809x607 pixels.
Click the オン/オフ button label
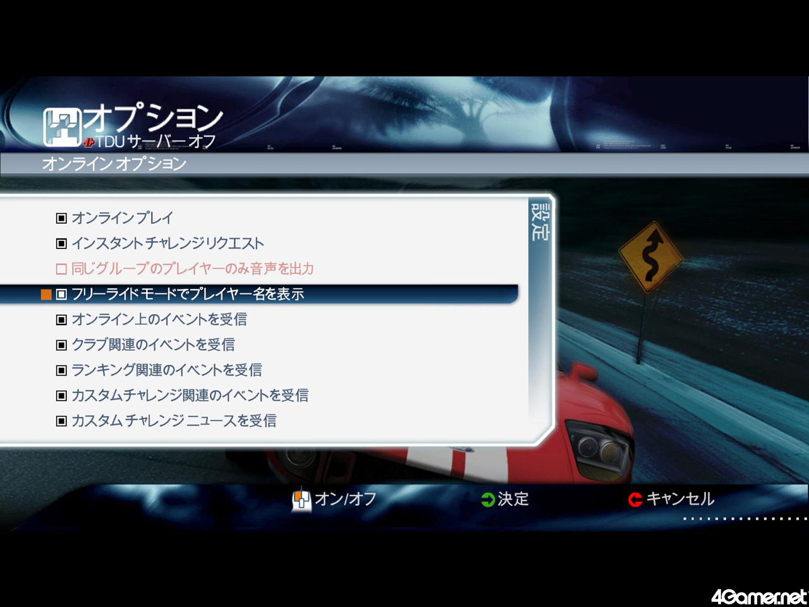click(345, 500)
